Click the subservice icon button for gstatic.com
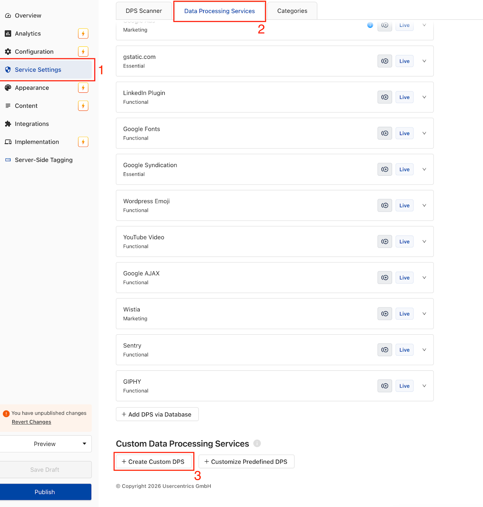Screen dimensions: 483x507 tap(385, 61)
